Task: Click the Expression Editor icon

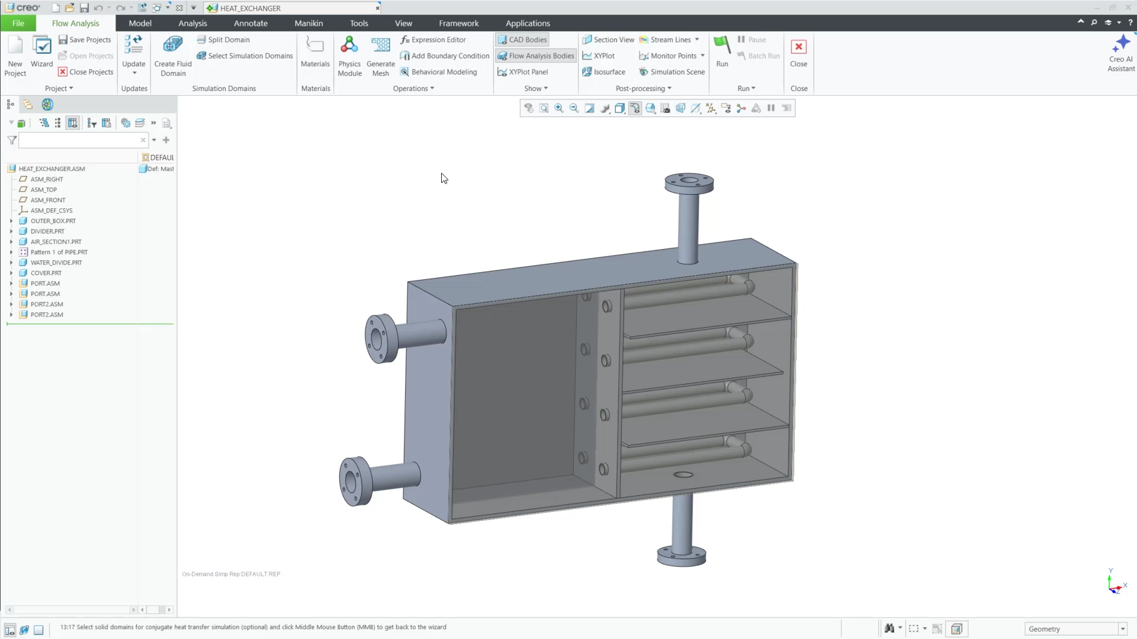Action: pyautogui.click(x=433, y=40)
